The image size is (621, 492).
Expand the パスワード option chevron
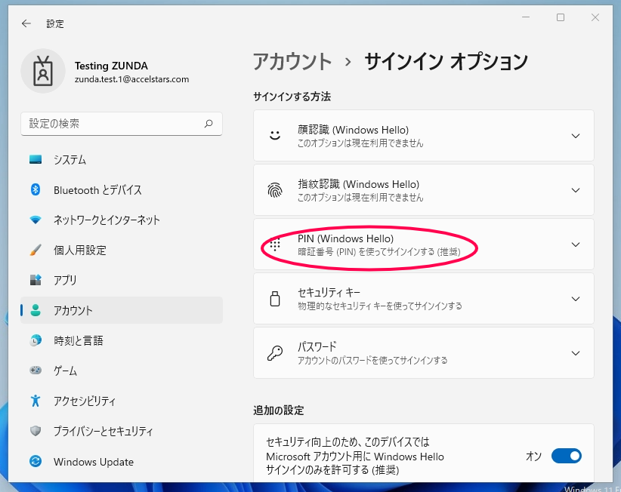(x=576, y=353)
